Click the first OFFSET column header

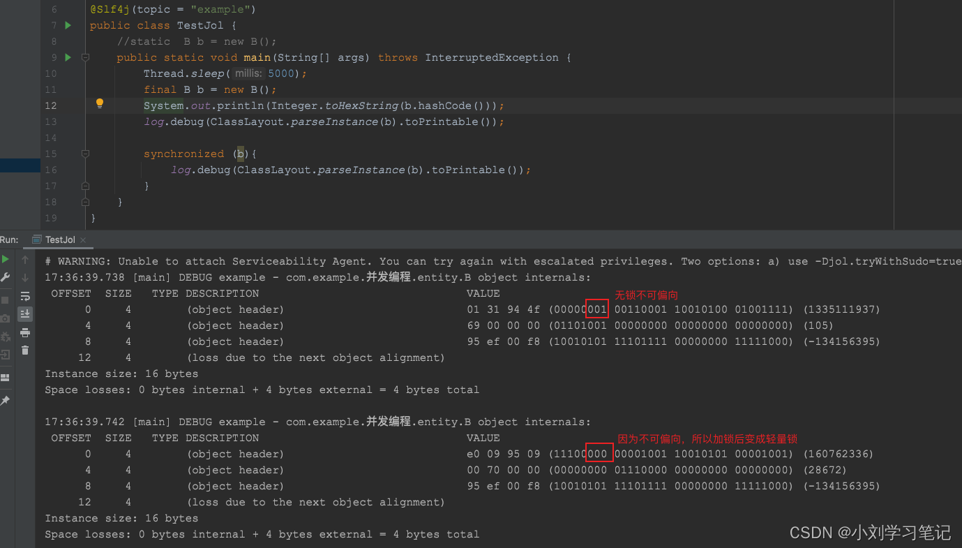coord(71,293)
